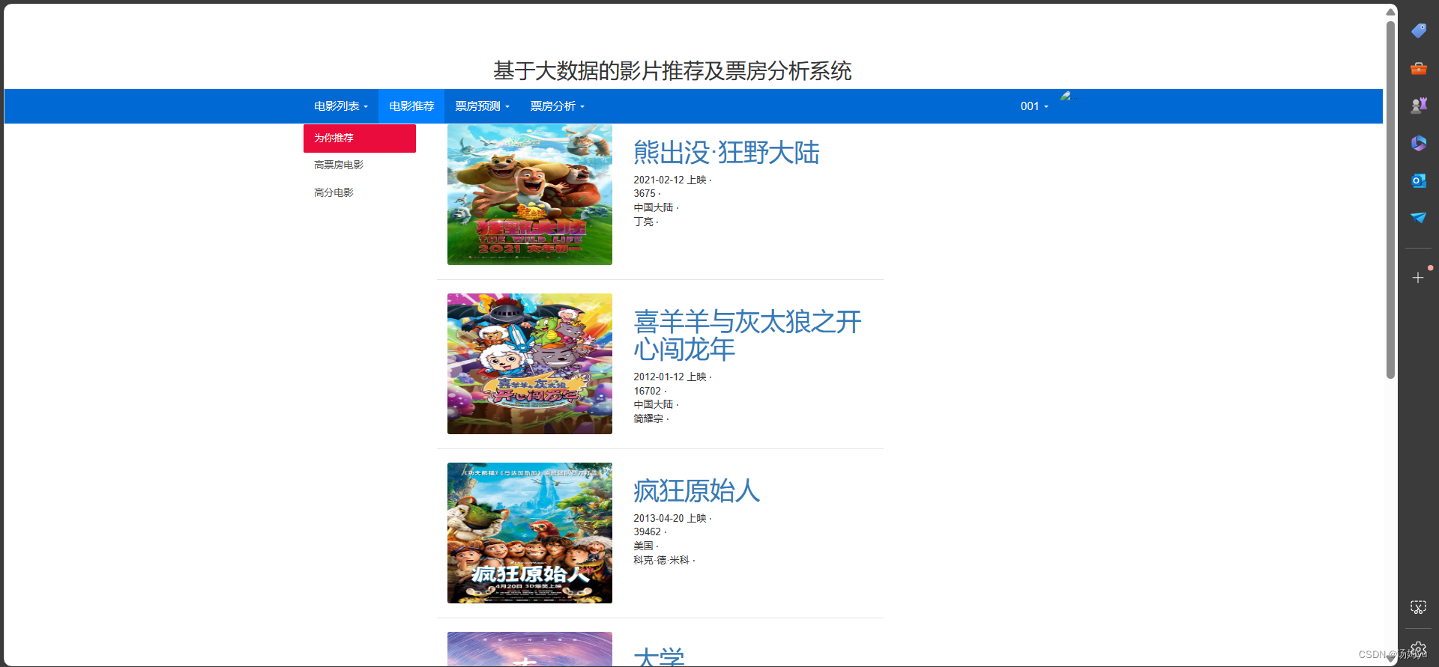
Task: Open the partially visible 大学 title link
Action: pos(659,657)
